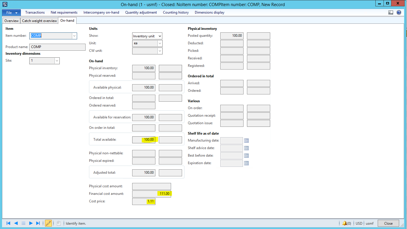
Task: Click the blue help question mark icon
Action: pyautogui.click(x=399, y=12)
